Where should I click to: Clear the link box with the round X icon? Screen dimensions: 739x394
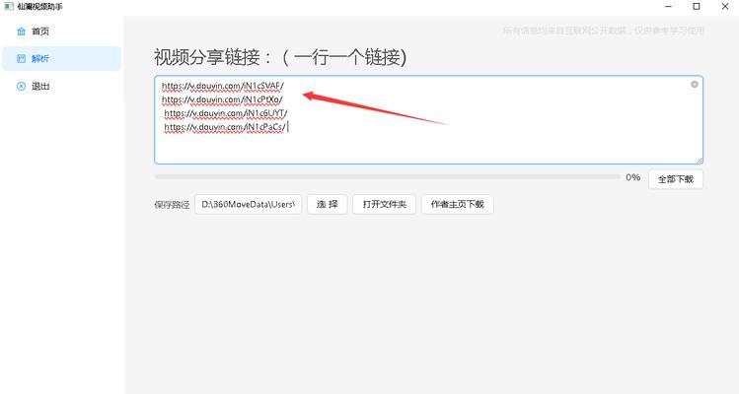pos(695,85)
